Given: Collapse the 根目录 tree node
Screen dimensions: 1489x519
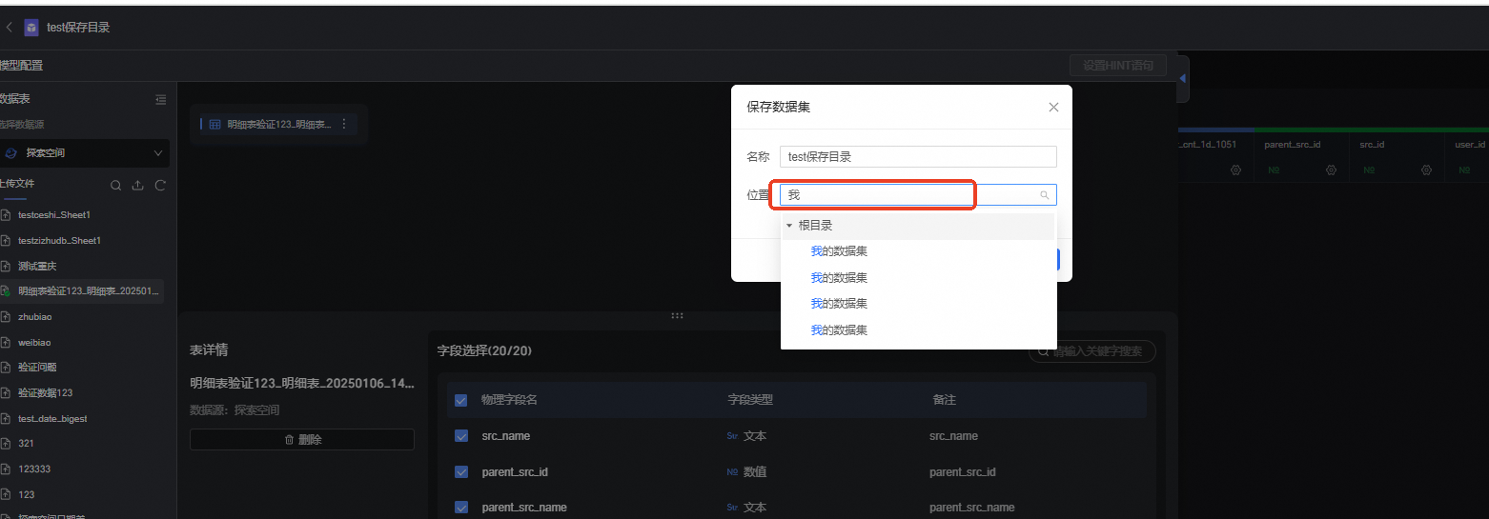Looking at the screenshot, I should click(789, 226).
